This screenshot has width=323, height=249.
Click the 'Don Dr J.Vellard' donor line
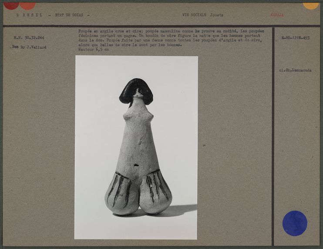(29, 47)
